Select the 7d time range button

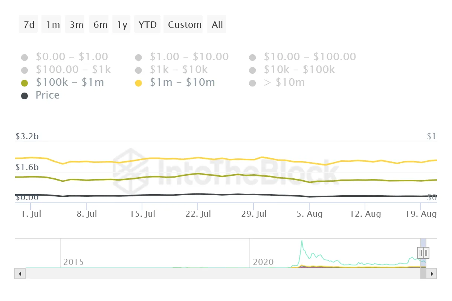(x=29, y=25)
